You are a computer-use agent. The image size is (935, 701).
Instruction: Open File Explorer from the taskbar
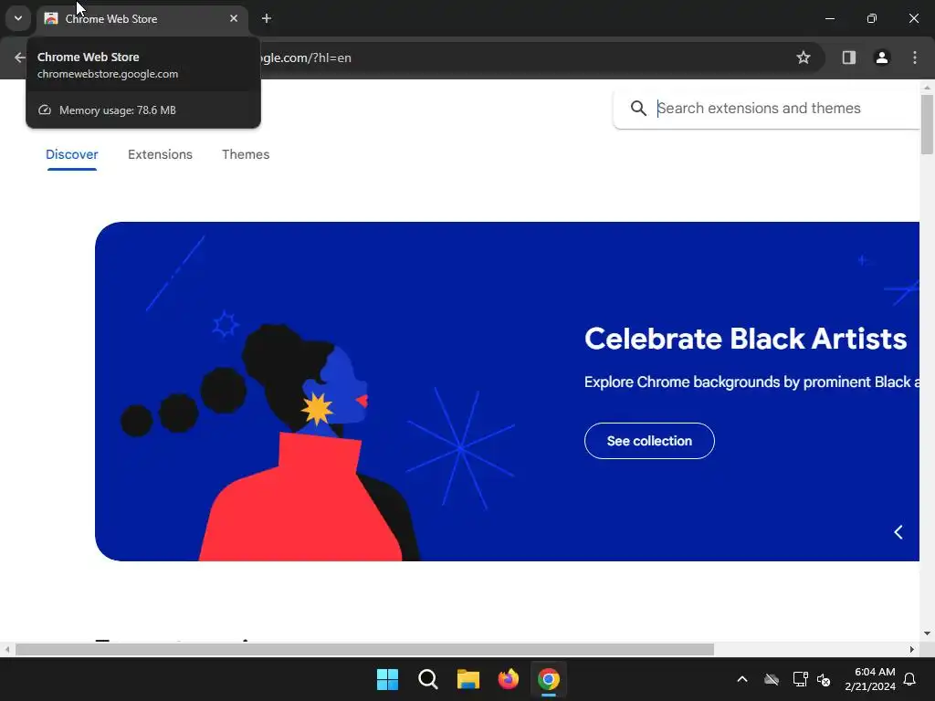468,679
